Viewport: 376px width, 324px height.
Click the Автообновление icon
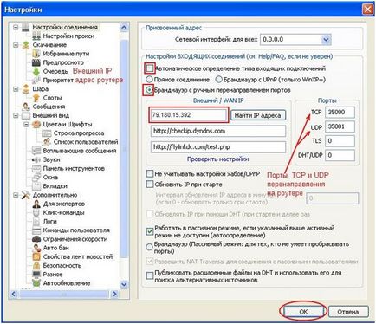point(36,283)
